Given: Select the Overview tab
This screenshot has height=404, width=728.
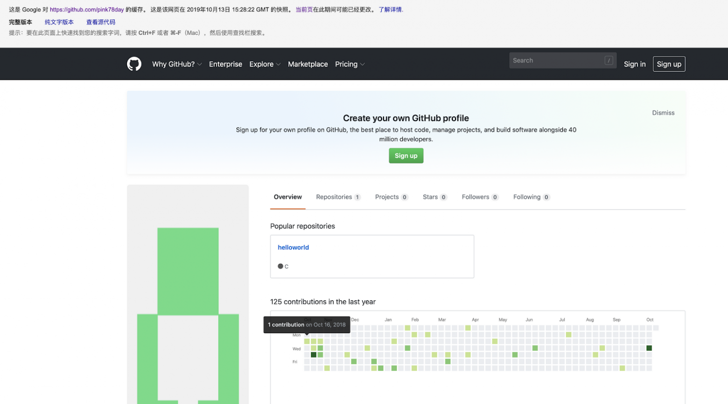Looking at the screenshot, I should [288, 197].
